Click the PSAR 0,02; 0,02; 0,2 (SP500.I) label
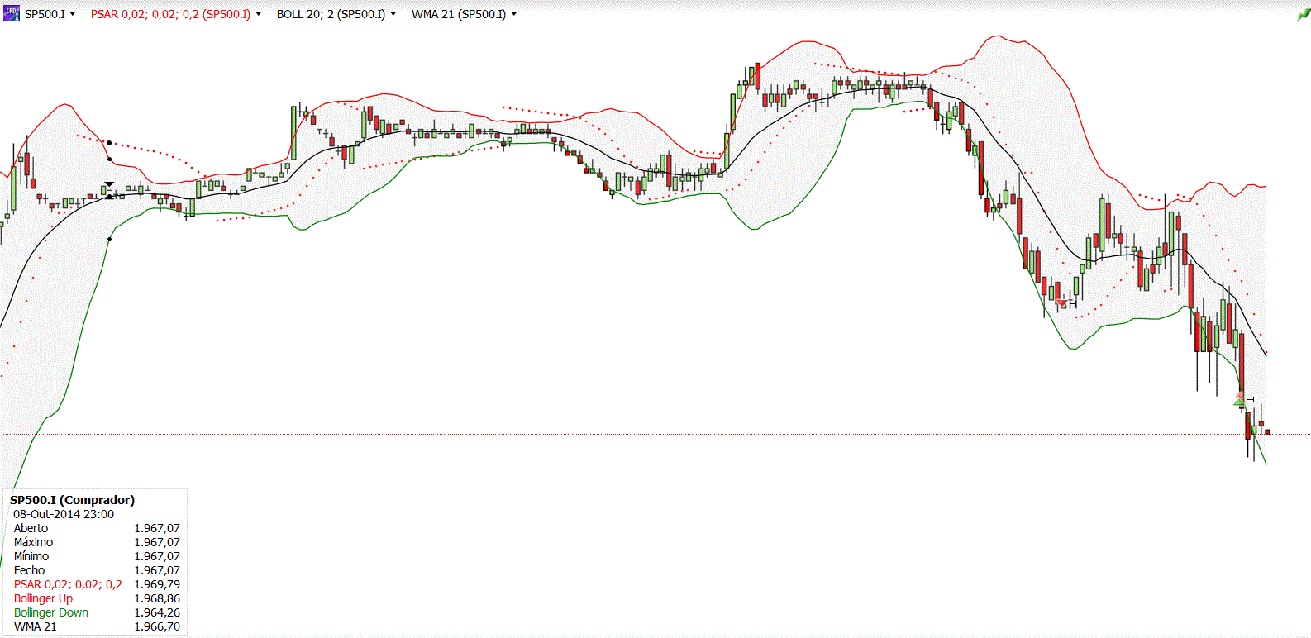 tap(170, 14)
